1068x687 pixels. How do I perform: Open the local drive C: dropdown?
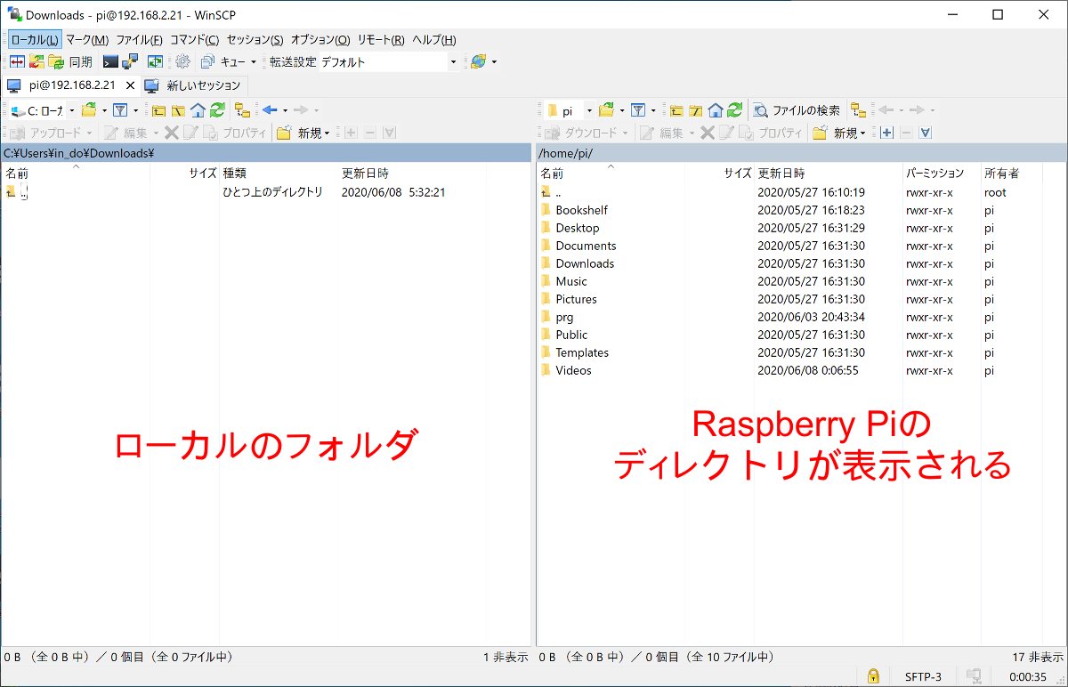coord(69,110)
